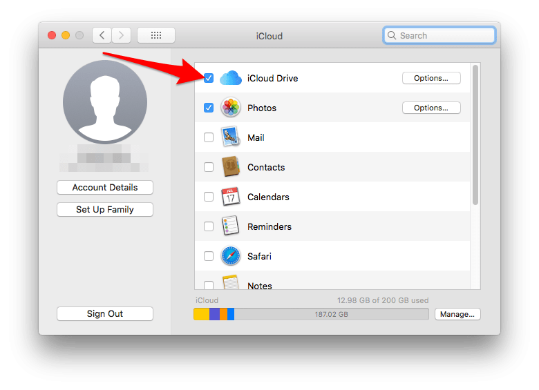Click the Photos pinwheel icon
This screenshot has width=539, height=390.
[230, 108]
